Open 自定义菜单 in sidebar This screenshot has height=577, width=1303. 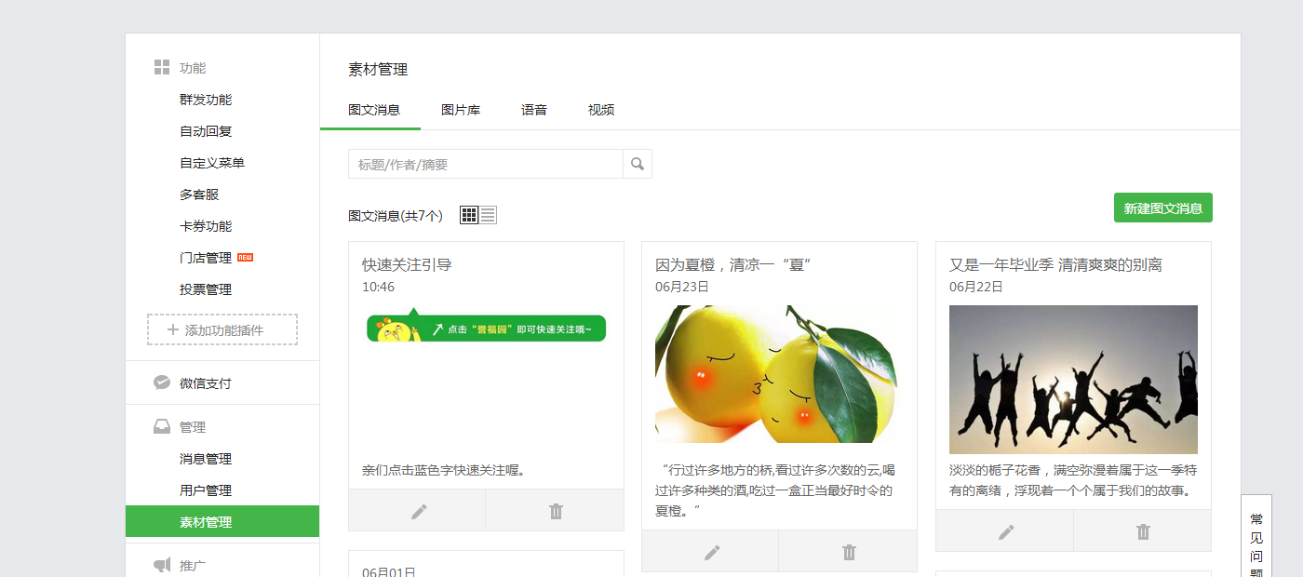tap(212, 163)
